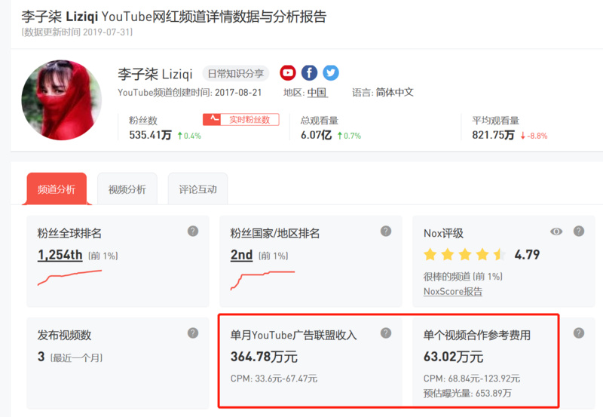Open Liziqi's Facebook page icon
The width and height of the screenshot is (603, 417).
(x=309, y=73)
